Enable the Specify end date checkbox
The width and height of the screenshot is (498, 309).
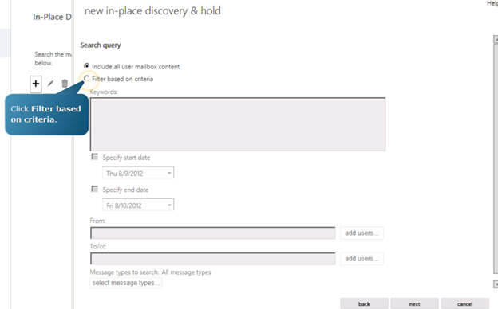[95, 189]
